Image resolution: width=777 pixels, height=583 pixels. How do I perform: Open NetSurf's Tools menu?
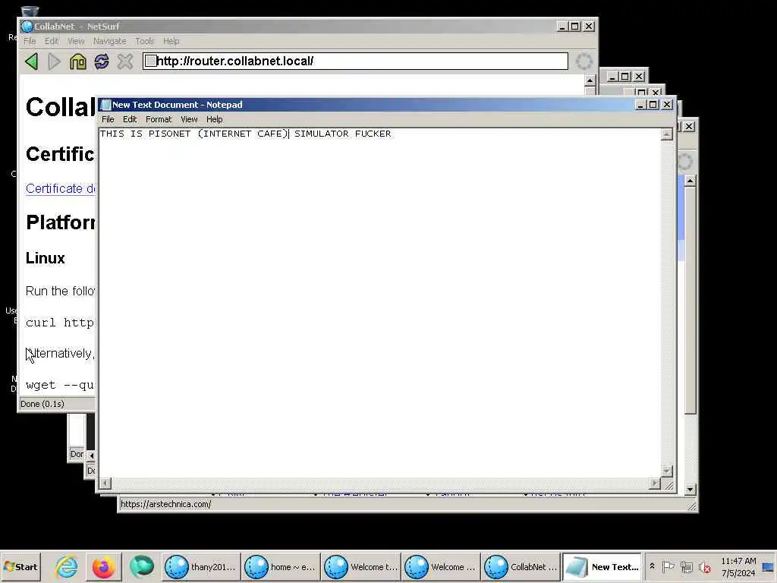[145, 41]
